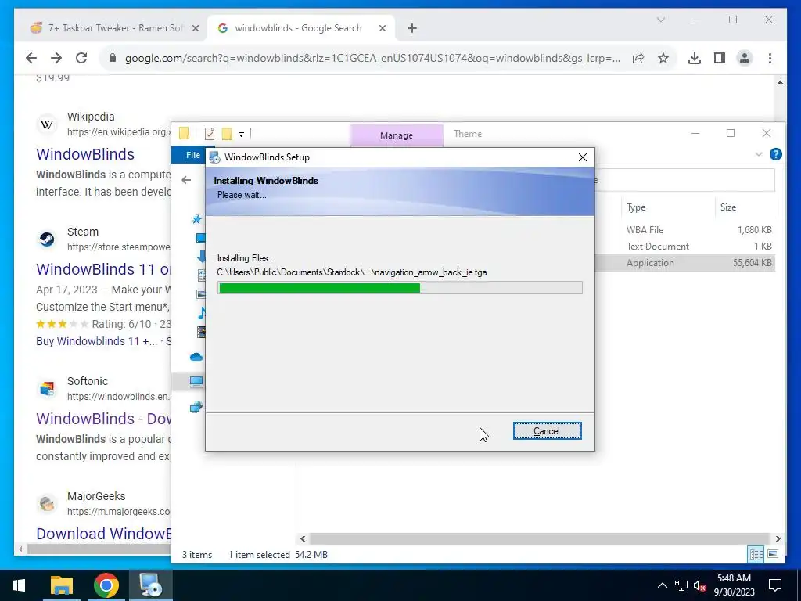Open Chrome tab search chevron
The image size is (801, 601).
(660, 20)
